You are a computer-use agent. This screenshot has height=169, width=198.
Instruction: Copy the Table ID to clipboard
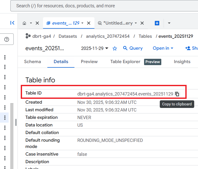[x=177, y=94]
